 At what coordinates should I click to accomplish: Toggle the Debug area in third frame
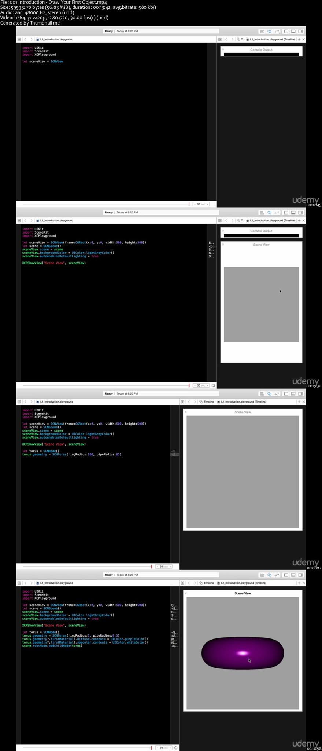click(x=293, y=394)
